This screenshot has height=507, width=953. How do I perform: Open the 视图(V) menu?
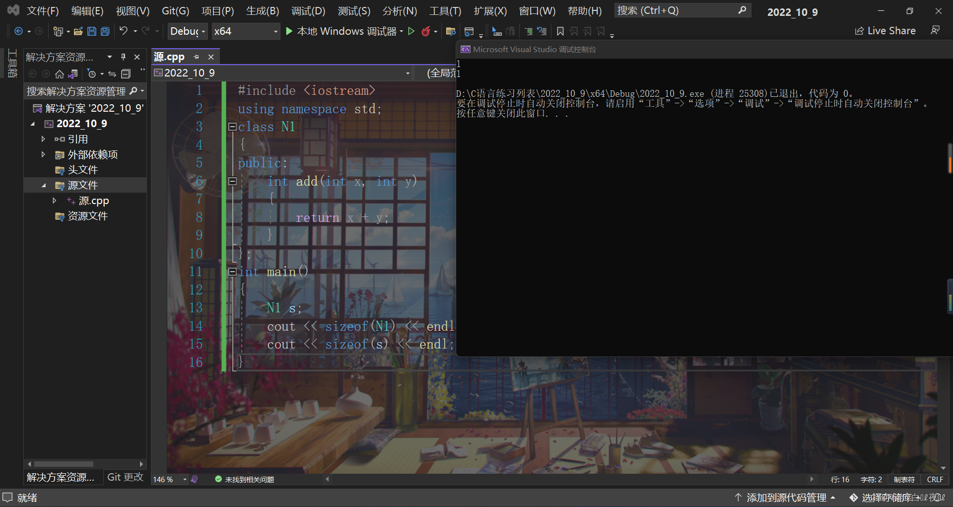click(x=133, y=11)
